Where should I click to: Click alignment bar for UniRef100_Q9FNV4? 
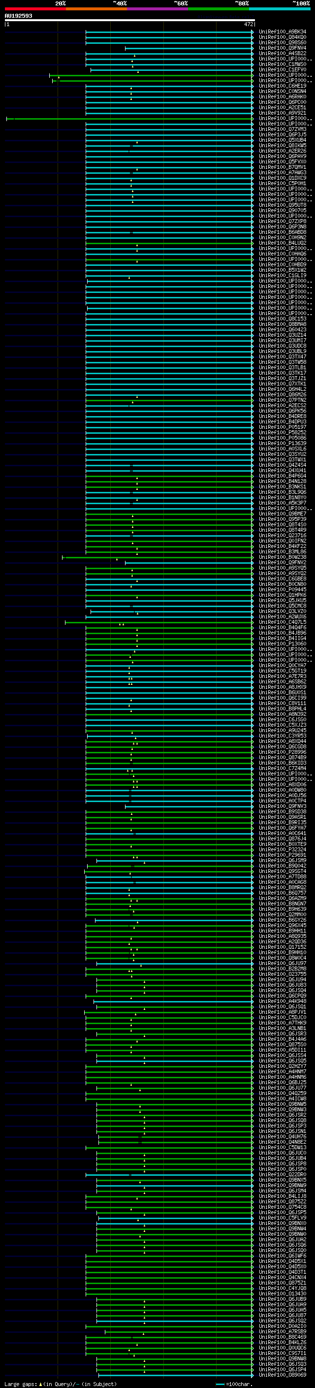[189, 48]
